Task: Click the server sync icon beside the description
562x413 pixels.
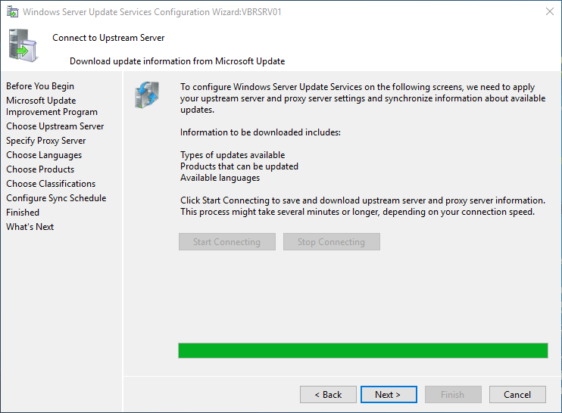Action: (x=147, y=95)
